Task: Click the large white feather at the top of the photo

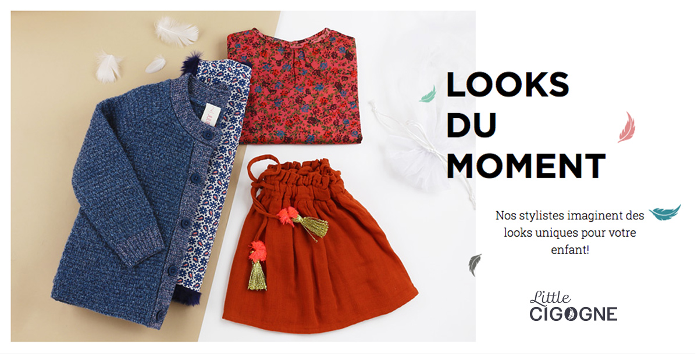Action: pos(176,31)
